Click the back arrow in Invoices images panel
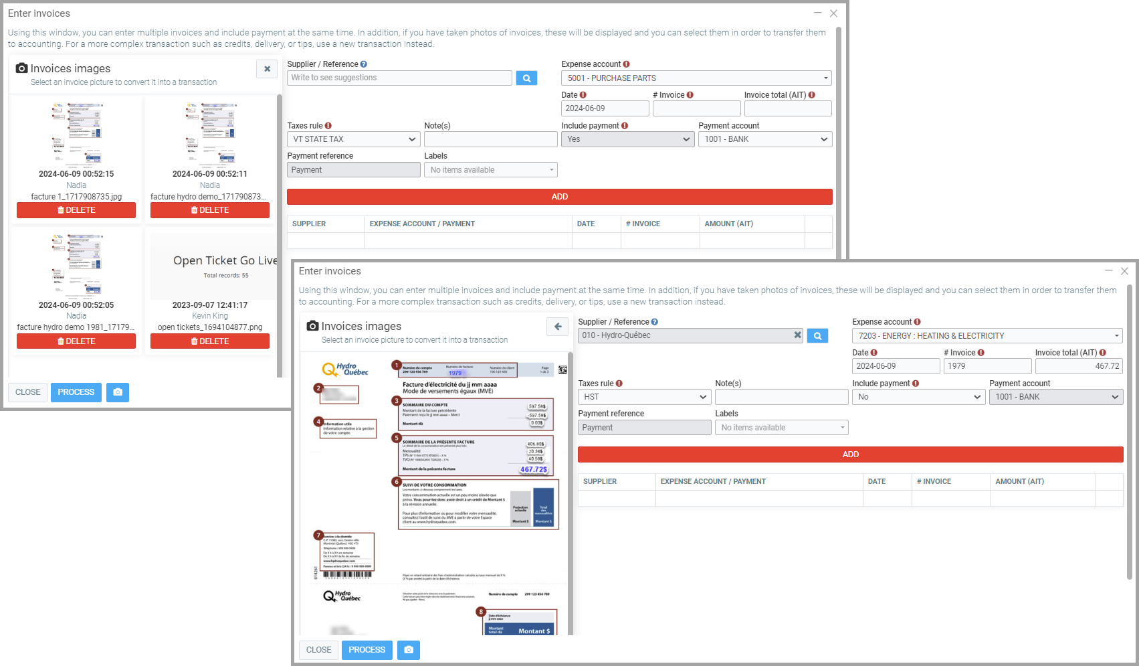 (x=558, y=327)
